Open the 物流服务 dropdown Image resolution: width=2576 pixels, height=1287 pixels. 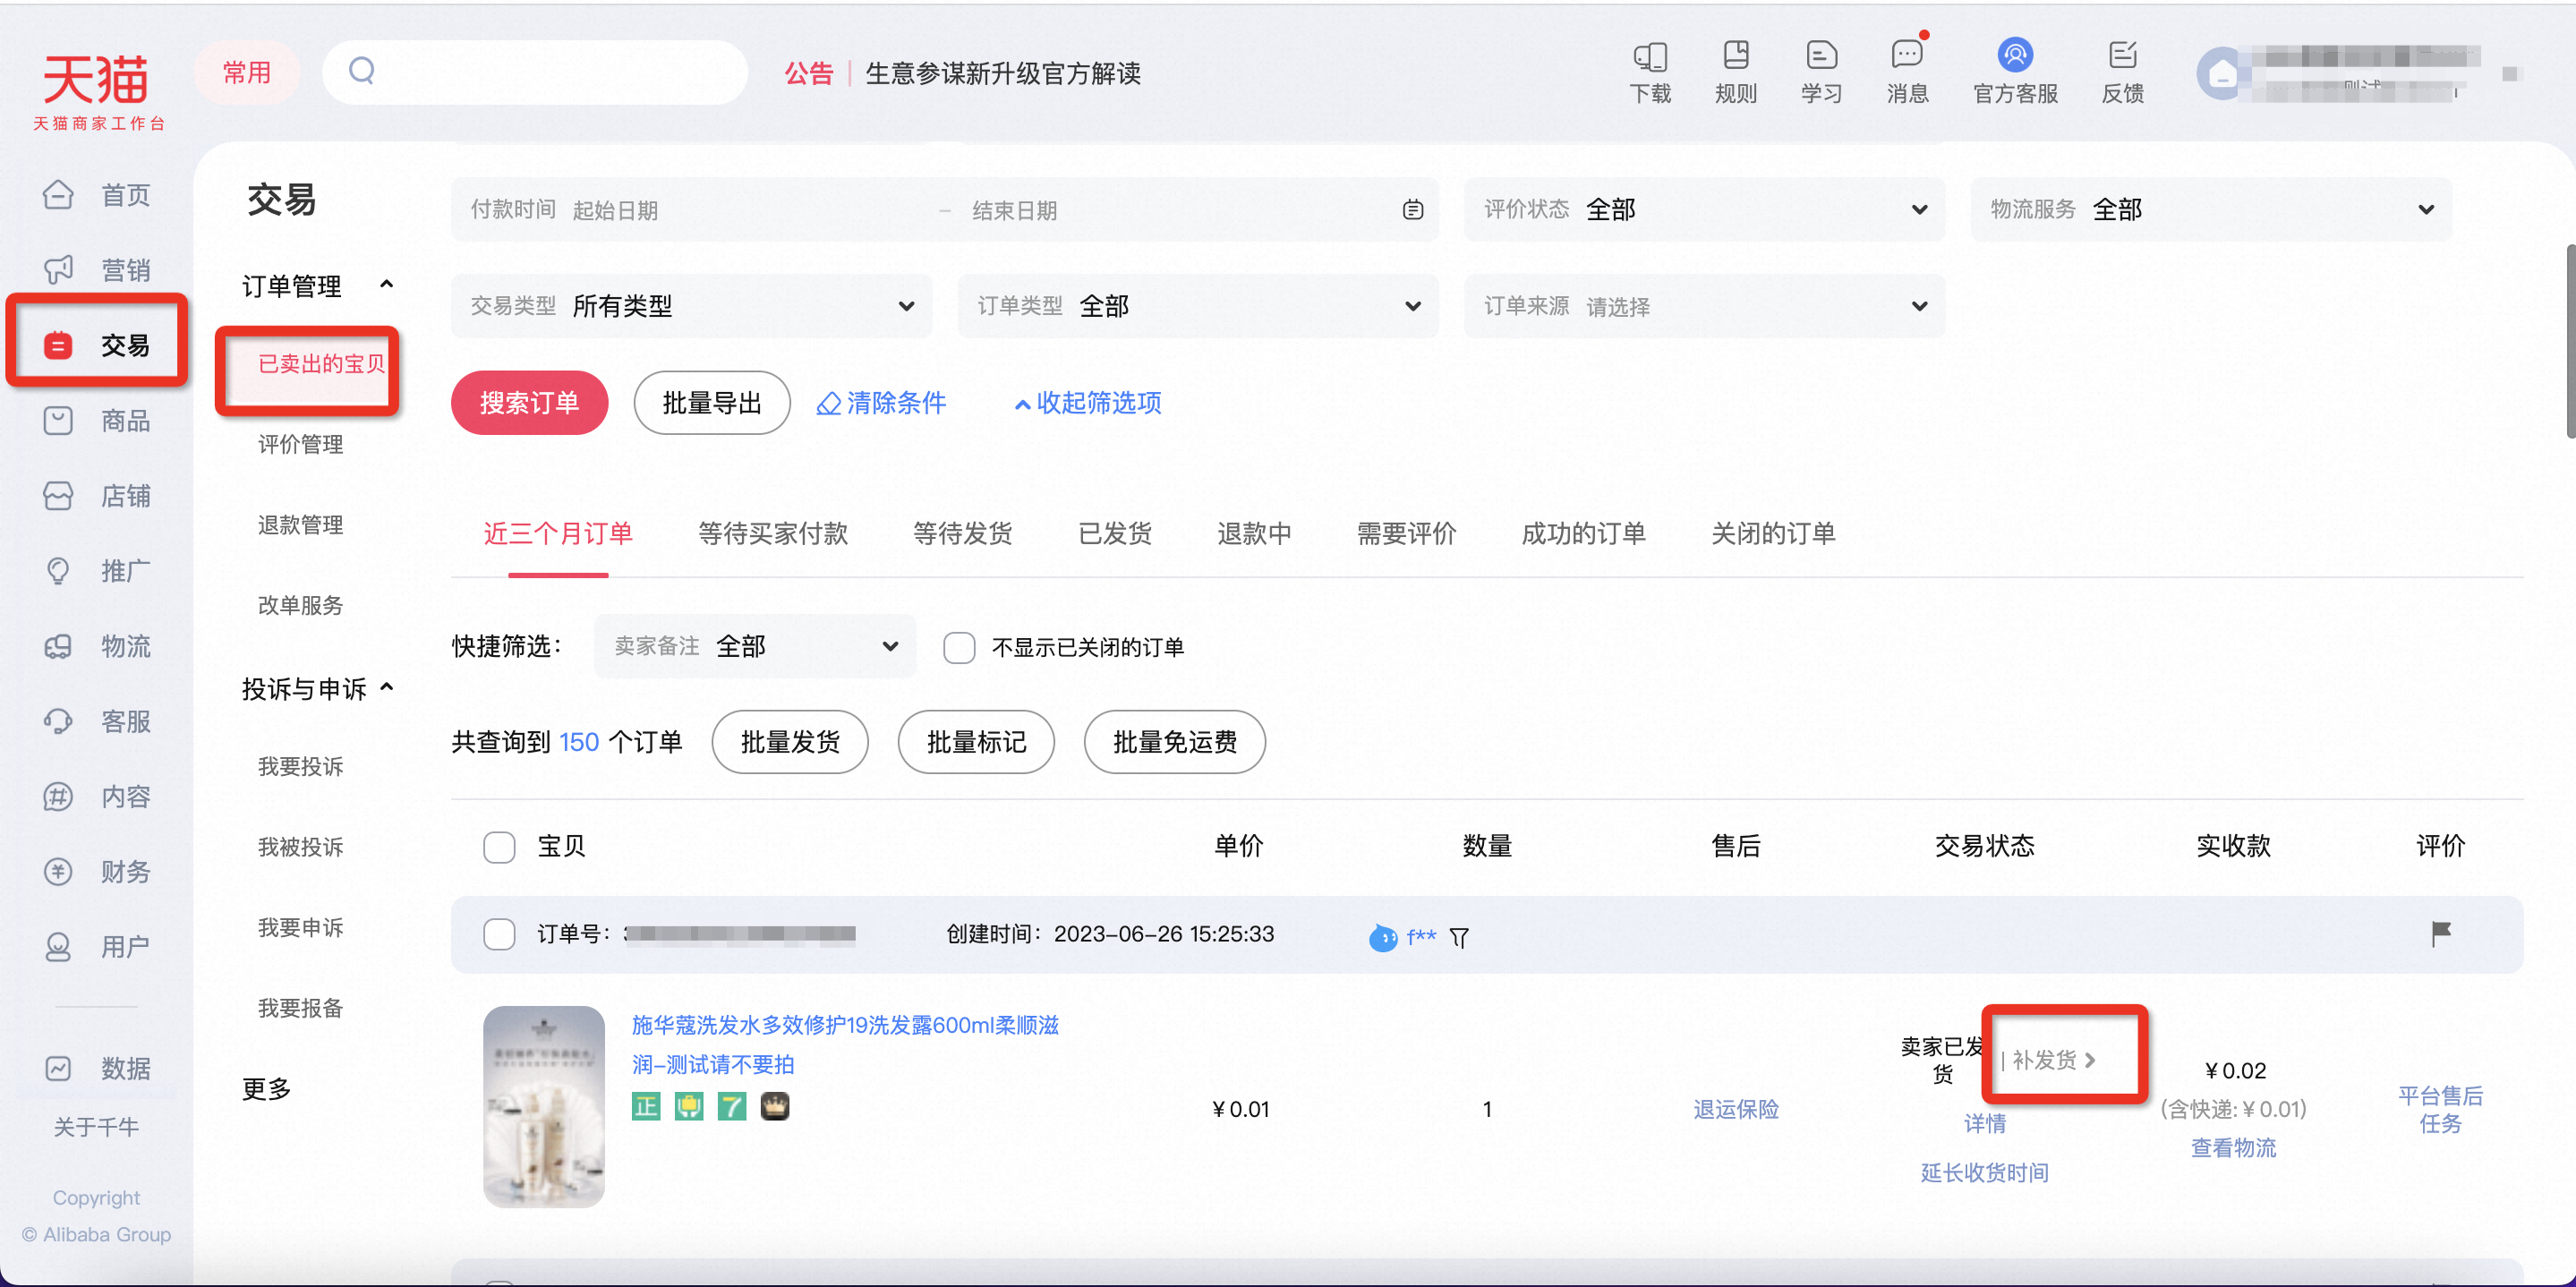click(x=2210, y=209)
